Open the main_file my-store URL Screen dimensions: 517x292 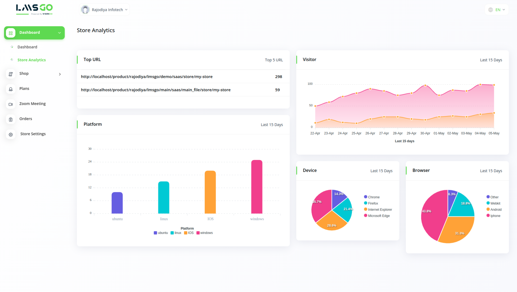(156, 90)
